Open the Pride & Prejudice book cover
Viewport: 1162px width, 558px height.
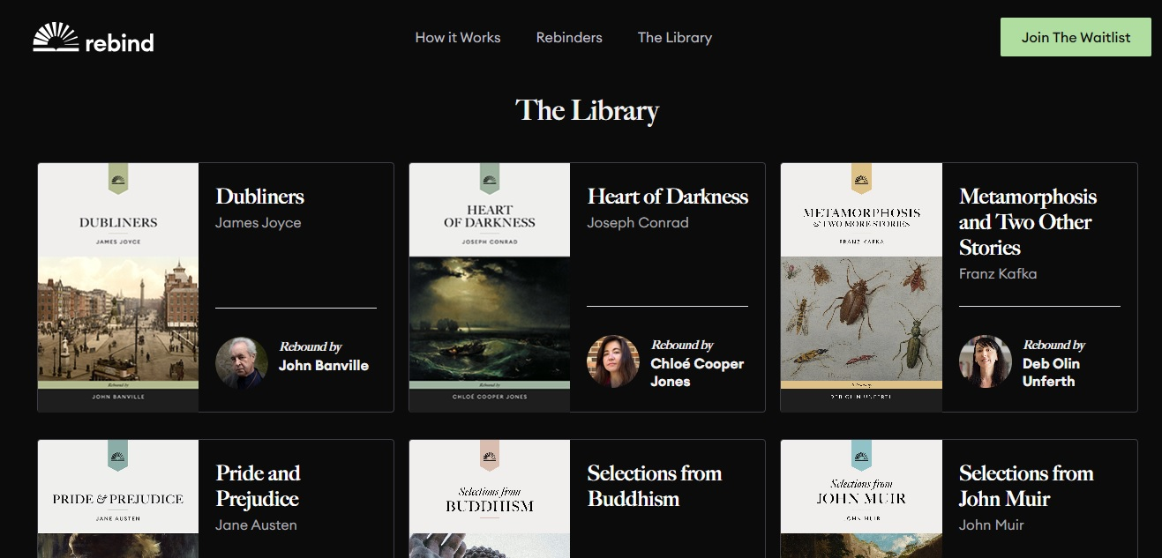click(118, 499)
